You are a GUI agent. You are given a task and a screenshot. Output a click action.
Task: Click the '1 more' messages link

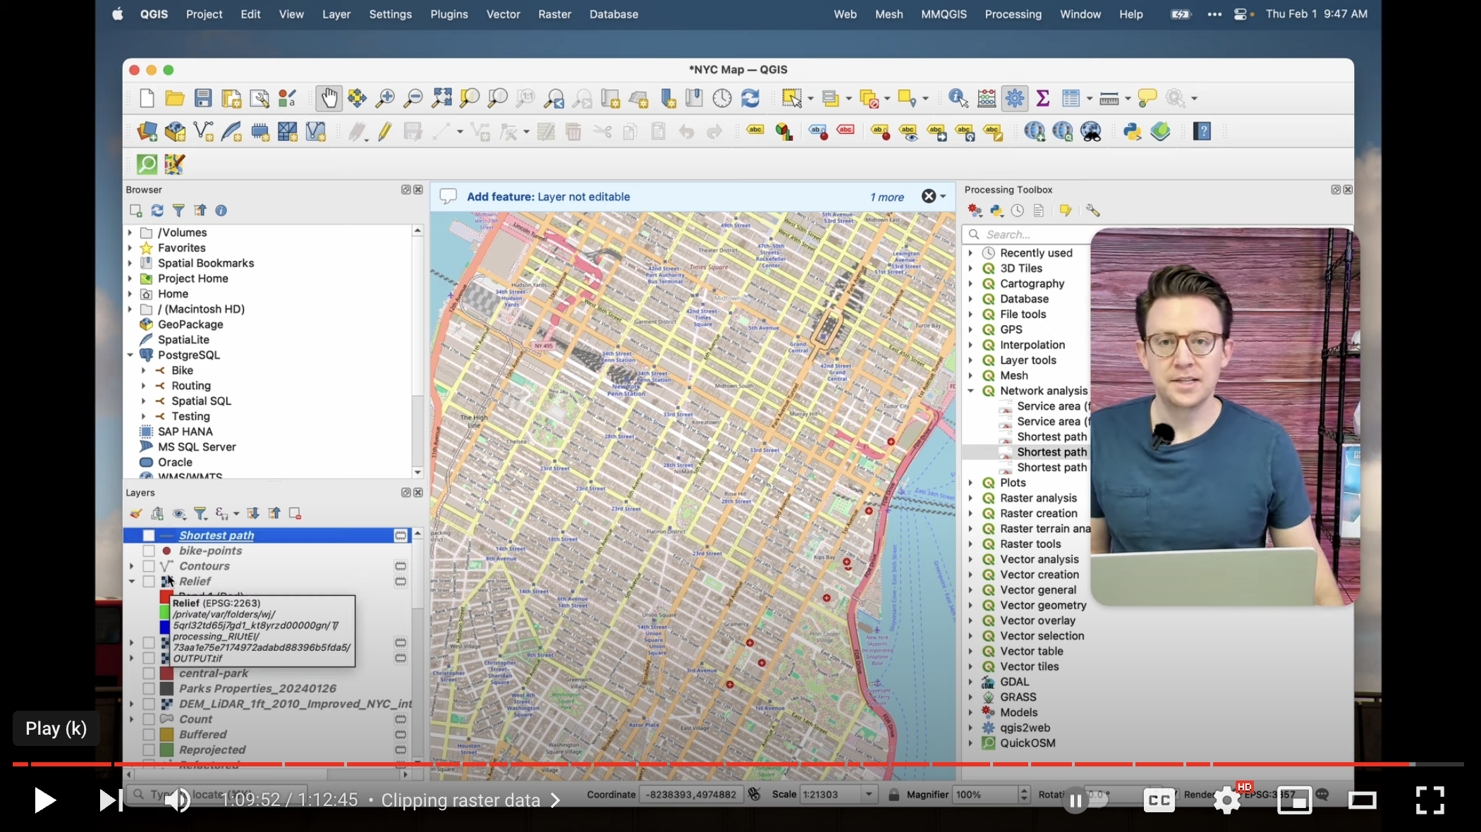tap(886, 197)
